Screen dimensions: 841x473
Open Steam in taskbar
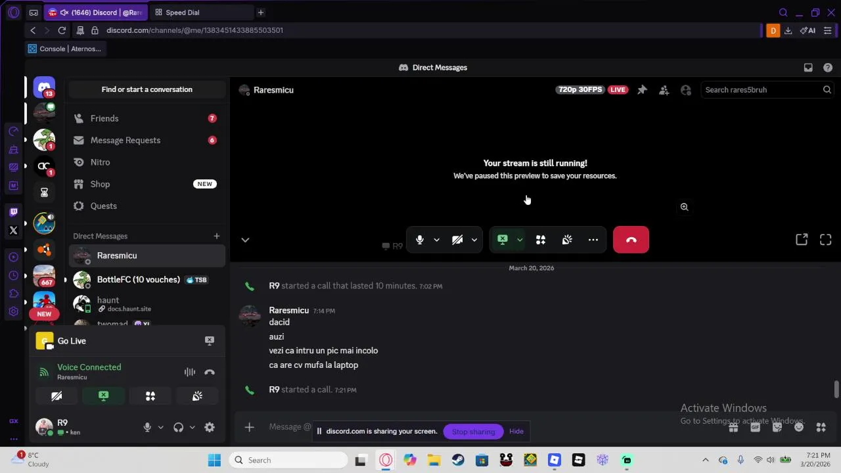coord(458,461)
